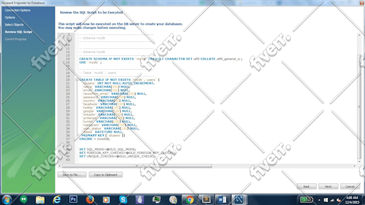This screenshot has height=205, width=365.
Task: Go to Connection Options step
Action: pos(18,10)
